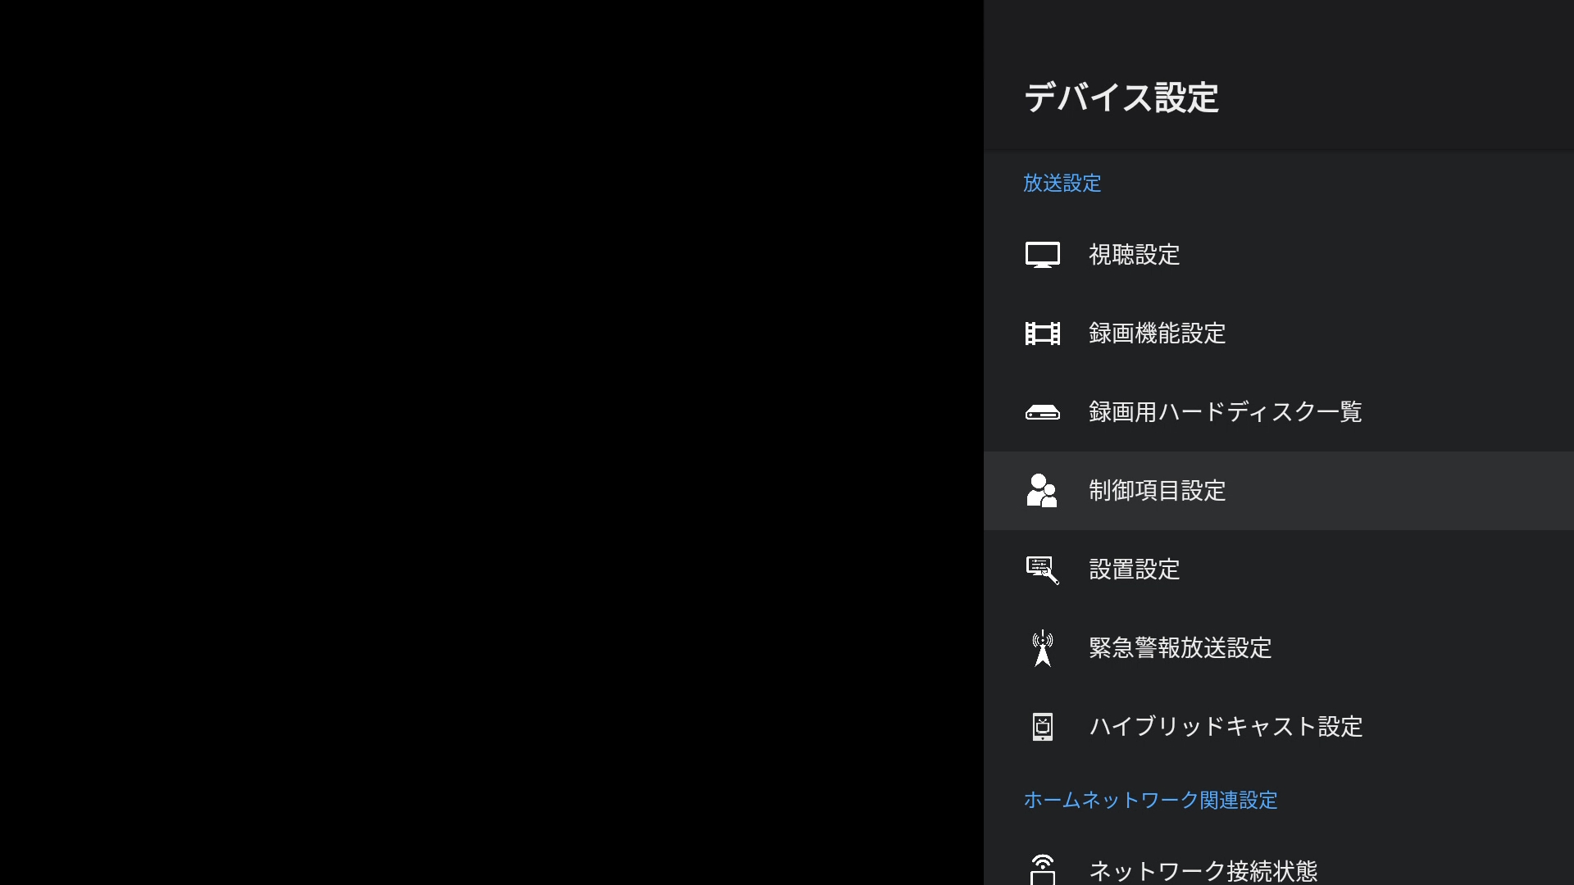The height and width of the screenshot is (885, 1574).
Task: Select ハイブリッドキャスト設定 entry
Action: 1226,727
